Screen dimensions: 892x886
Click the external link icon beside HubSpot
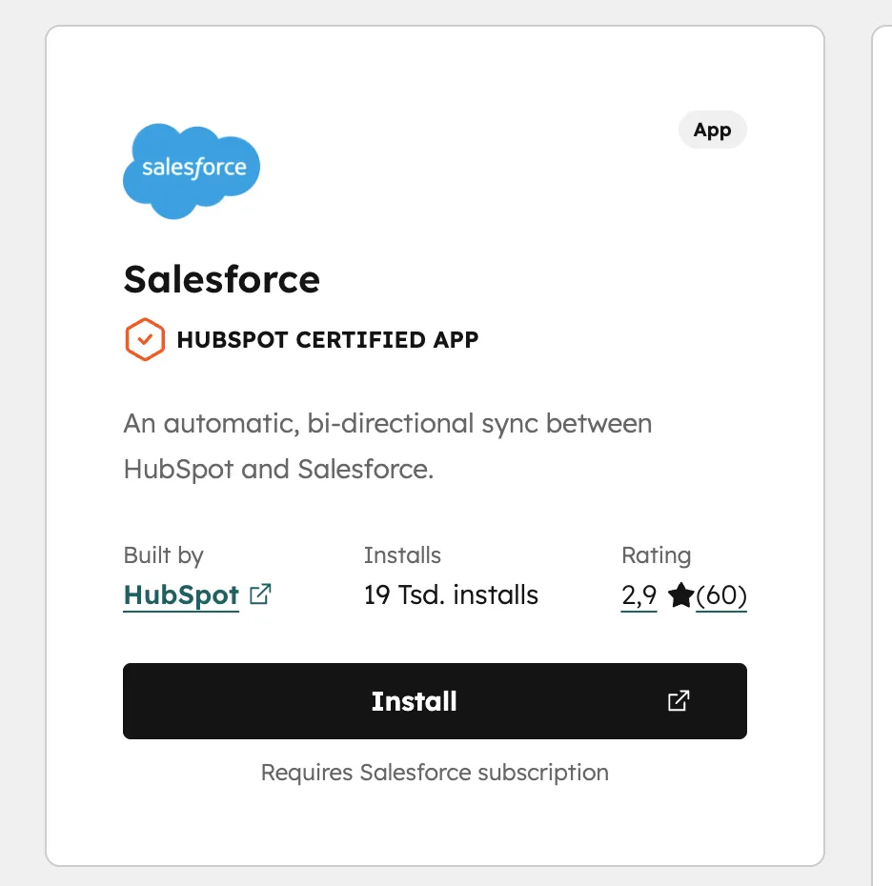[258, 594]
